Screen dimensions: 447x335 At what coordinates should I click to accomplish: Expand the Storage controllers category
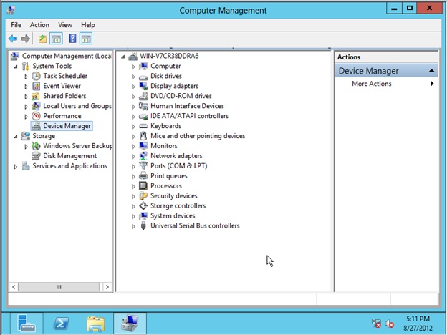coord(133,206)
